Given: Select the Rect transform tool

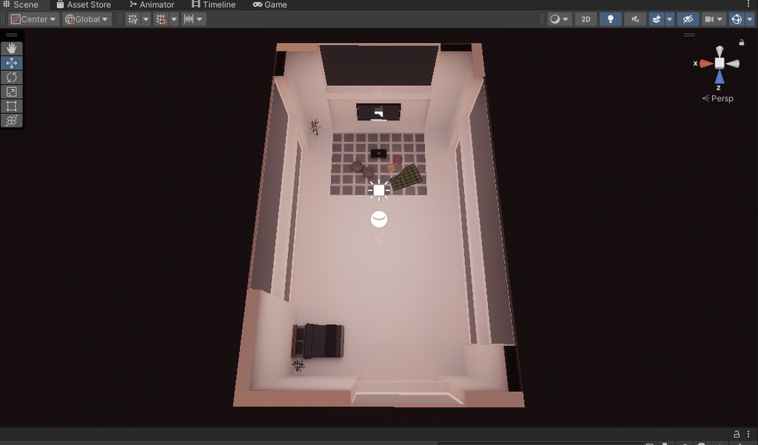Looking at the screenshot, I should 12,106.
